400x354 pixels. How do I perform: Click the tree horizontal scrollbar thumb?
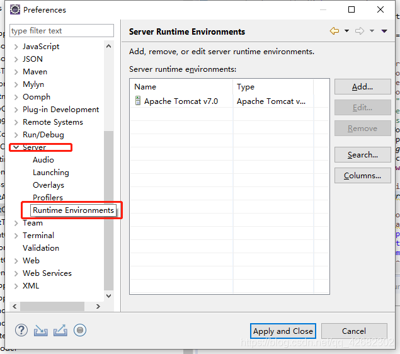[x=52, y=306]
